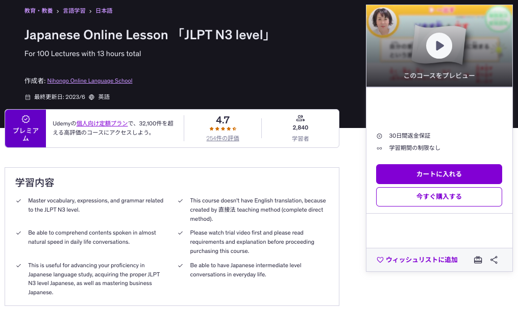
Task: Play the course preview video
Action: (x=439, y=45)
